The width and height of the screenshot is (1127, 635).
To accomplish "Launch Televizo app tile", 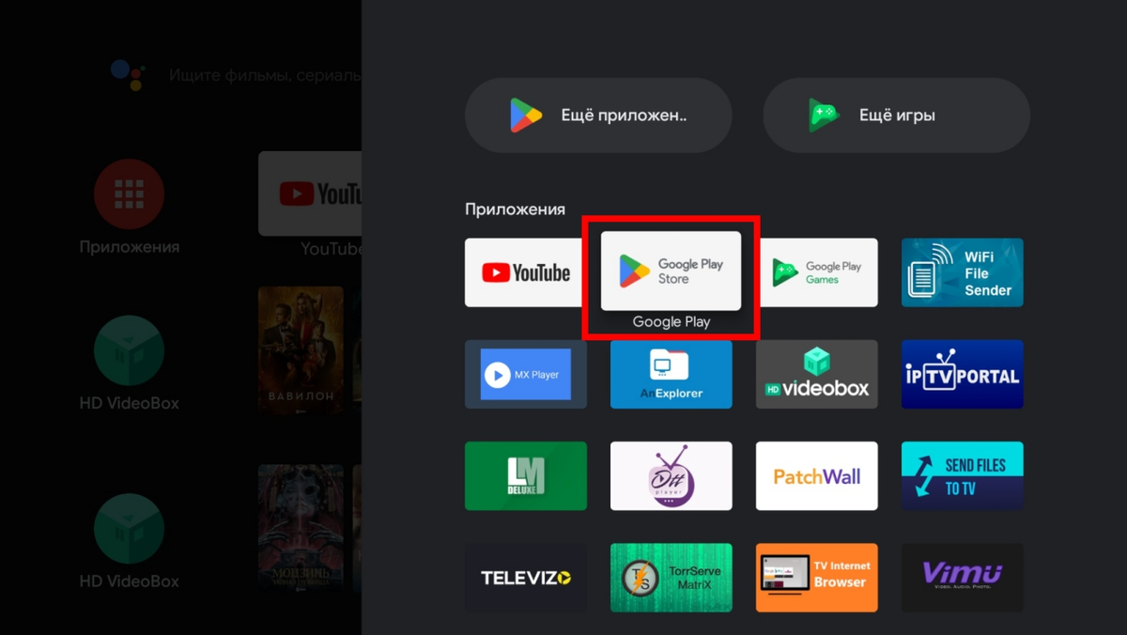I will point(525,577).
